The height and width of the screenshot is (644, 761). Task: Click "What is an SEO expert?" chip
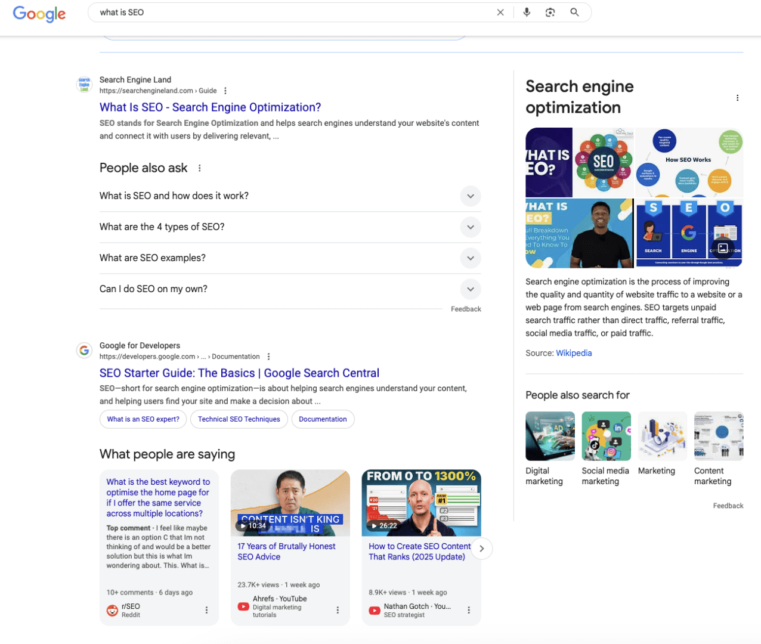coord(143,419)
